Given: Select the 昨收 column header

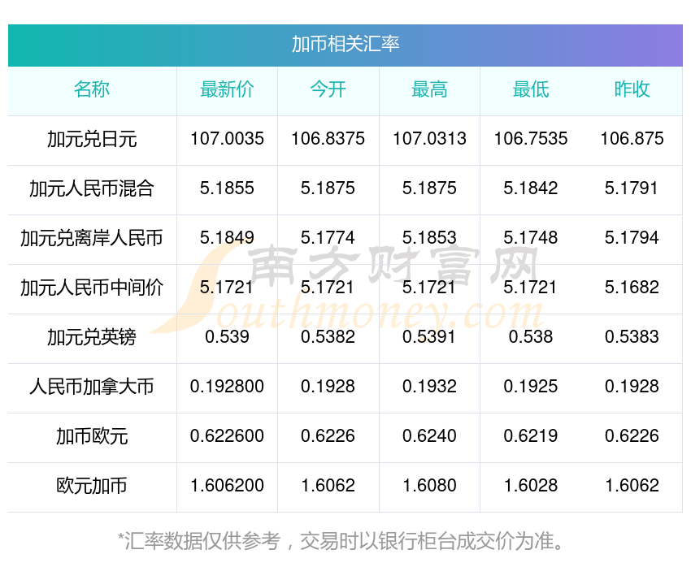Looking at the screenshot, I should pos(632,89).
